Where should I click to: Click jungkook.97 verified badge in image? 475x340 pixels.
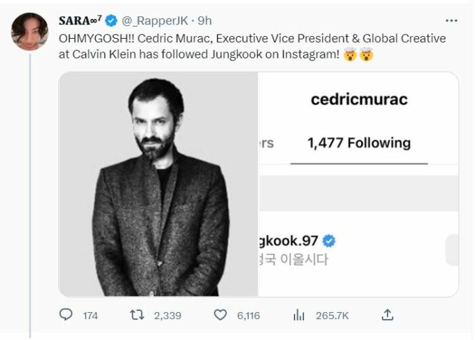tap(328, 241)
